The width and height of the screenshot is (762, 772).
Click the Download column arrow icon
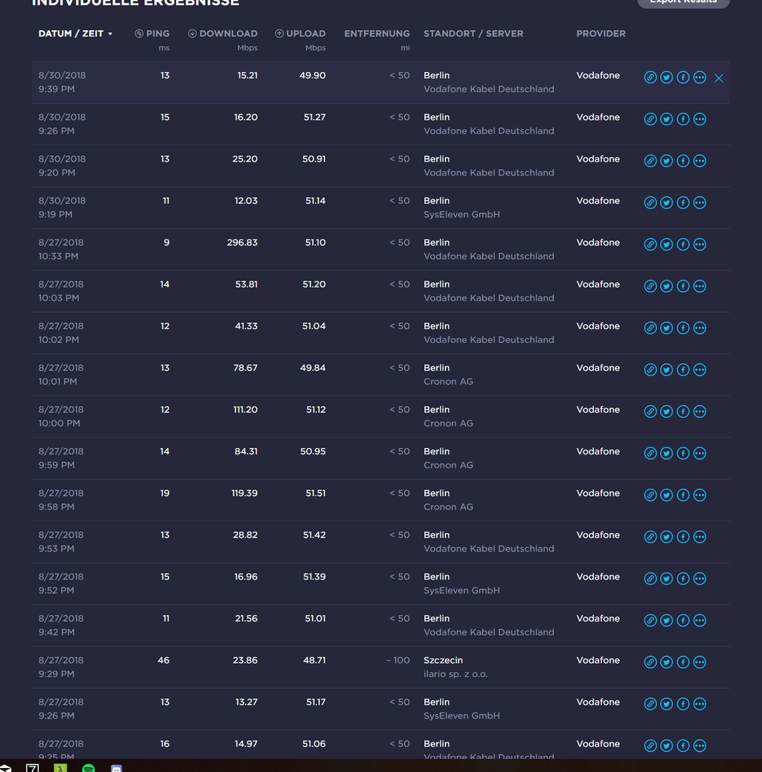click(x=190, y=33)
